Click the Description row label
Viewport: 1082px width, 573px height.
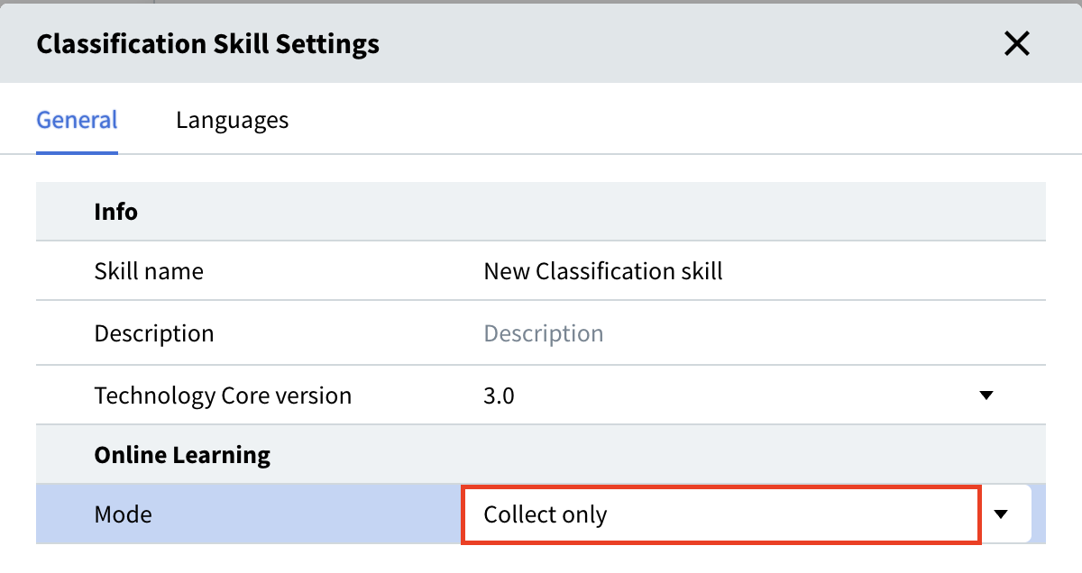coord(154,333)
